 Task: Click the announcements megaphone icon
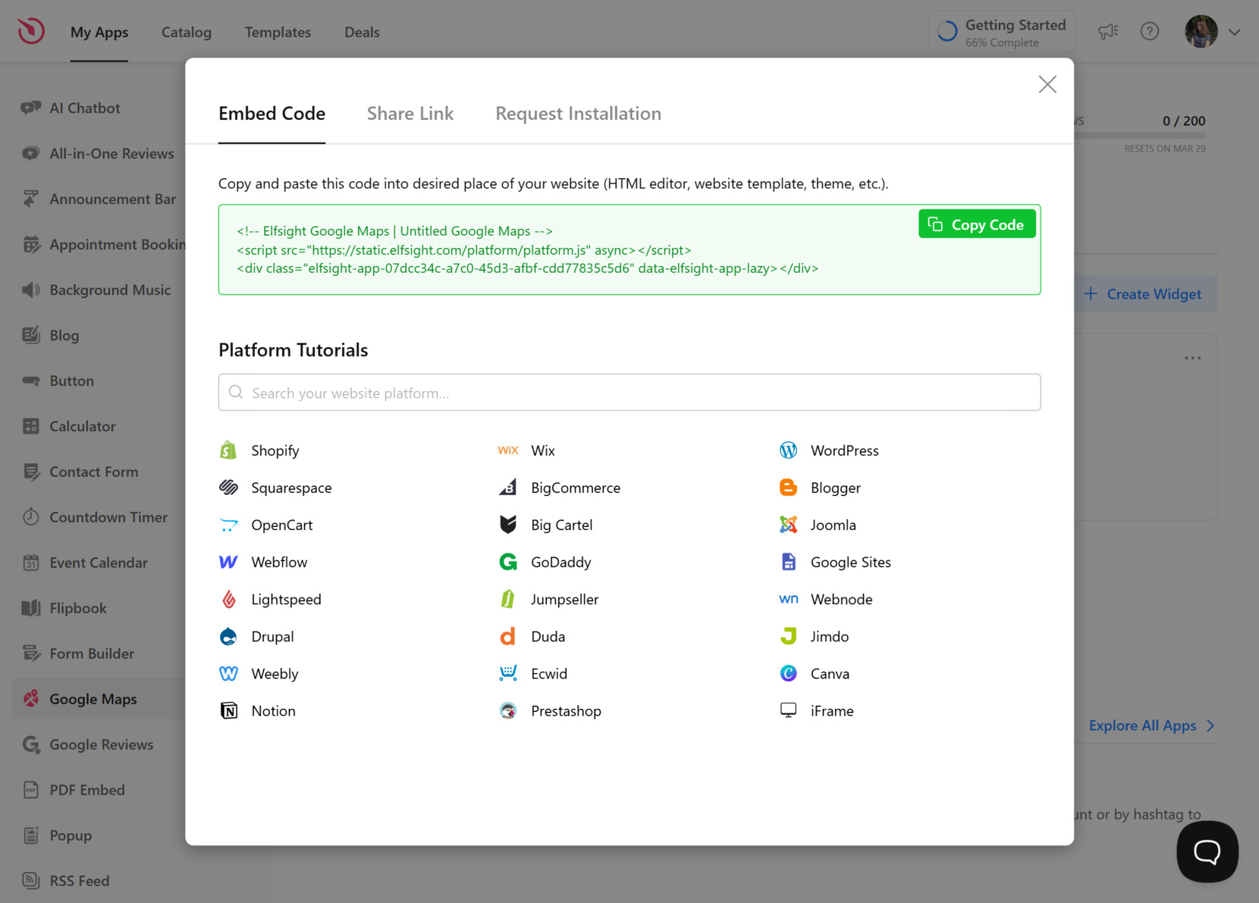tap(1108, 31)
